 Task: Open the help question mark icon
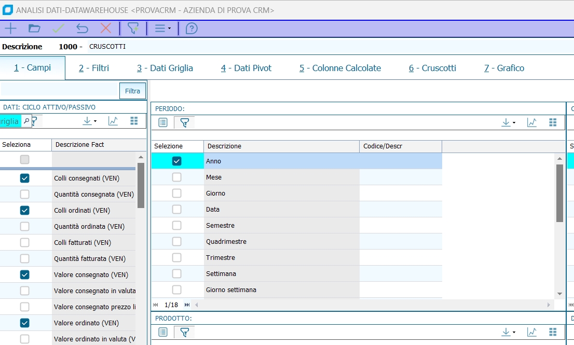tap(192, 29)
